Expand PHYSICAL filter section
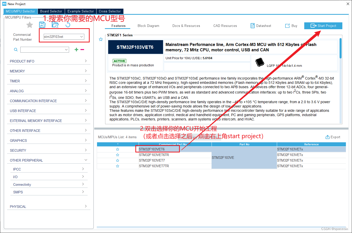The height and width of the screenshot is (233, 352). click(x=49, y=207)
